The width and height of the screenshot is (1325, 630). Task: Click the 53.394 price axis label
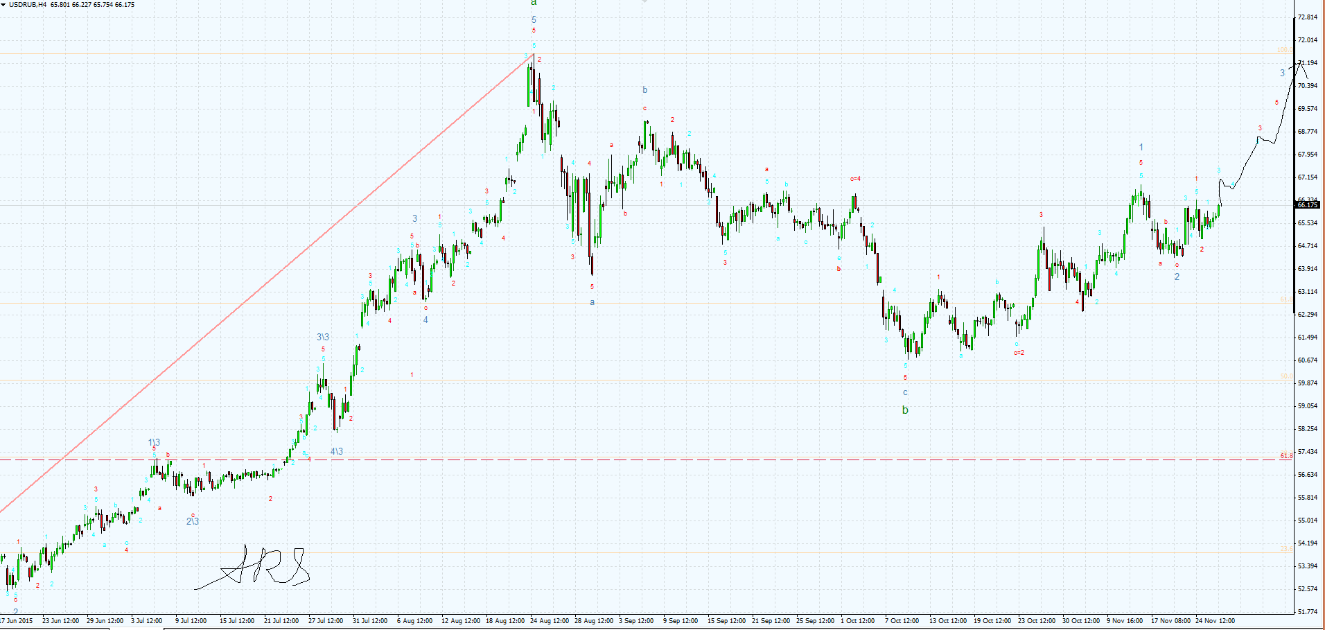(x=1308, y=566)
